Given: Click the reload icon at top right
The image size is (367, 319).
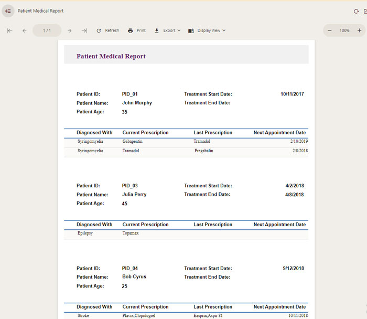Looking at the screenshot, I should (357, 11).
